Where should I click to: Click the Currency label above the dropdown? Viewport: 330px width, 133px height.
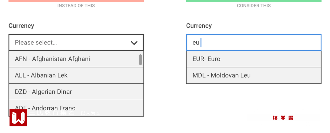(x=21, y=26)
